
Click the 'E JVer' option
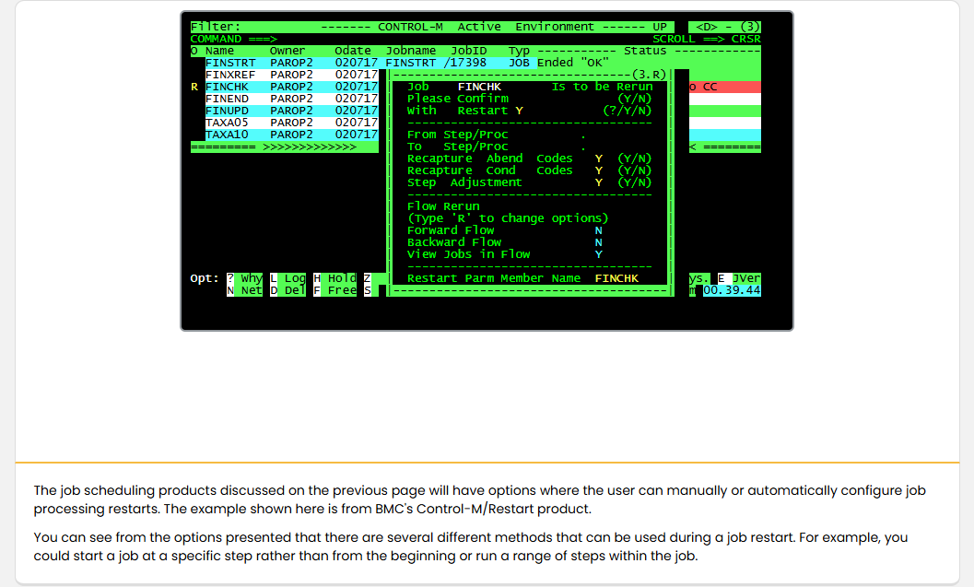[739, 278]
